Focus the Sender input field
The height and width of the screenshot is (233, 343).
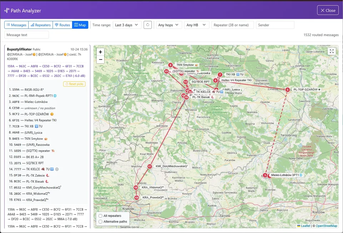pos(275,25)
